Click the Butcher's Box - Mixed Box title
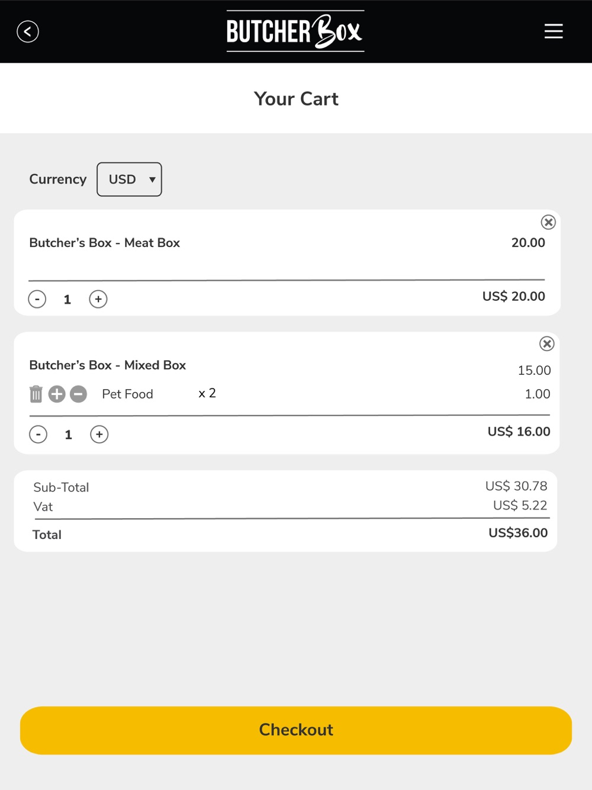The height and width of the screenshot is (790, 592). coord(108,365)
